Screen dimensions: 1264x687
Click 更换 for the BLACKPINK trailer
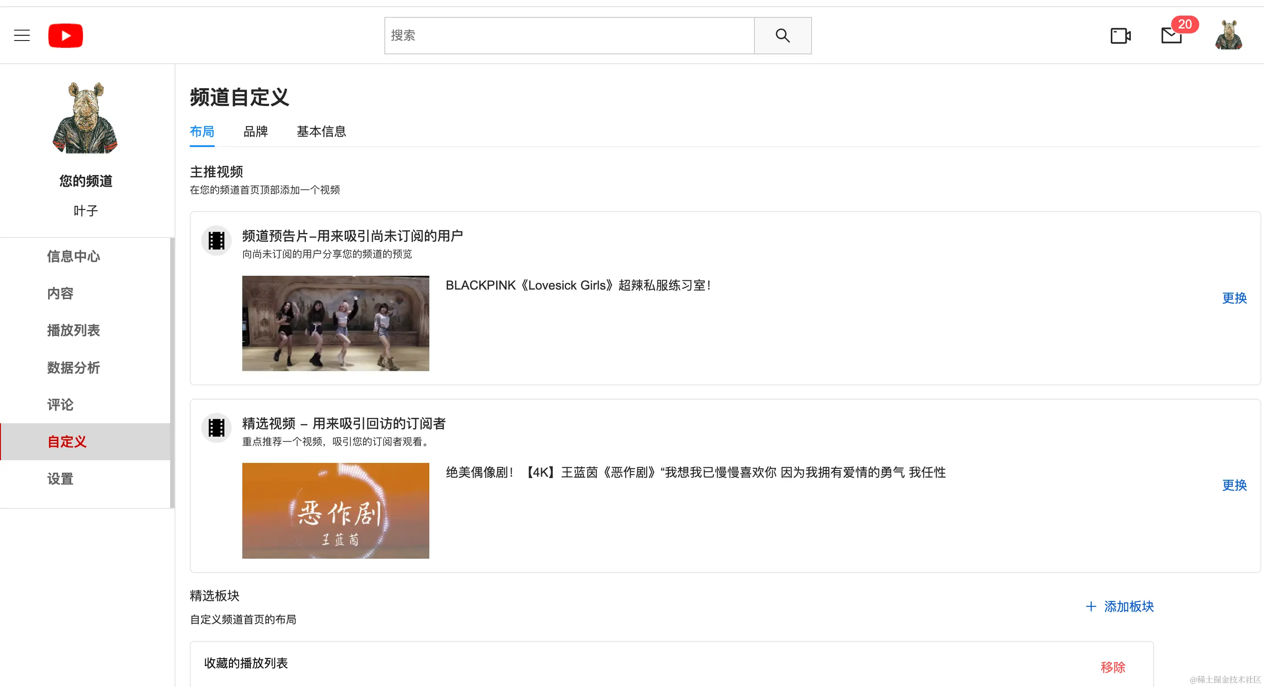pyautogui.click(x=1234, y=298)
